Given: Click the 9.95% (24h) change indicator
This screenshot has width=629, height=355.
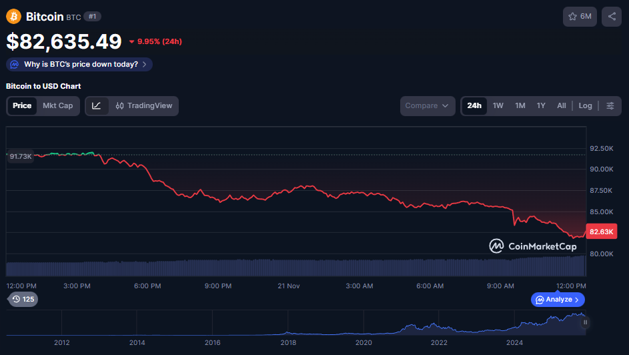Looking at the screenshot, I should [155, 42].
